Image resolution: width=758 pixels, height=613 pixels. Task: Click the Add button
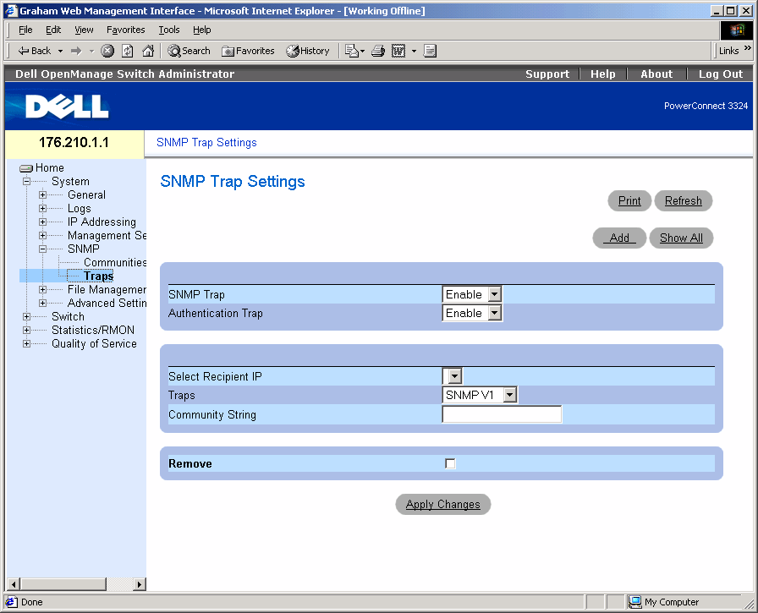(619, 238)
